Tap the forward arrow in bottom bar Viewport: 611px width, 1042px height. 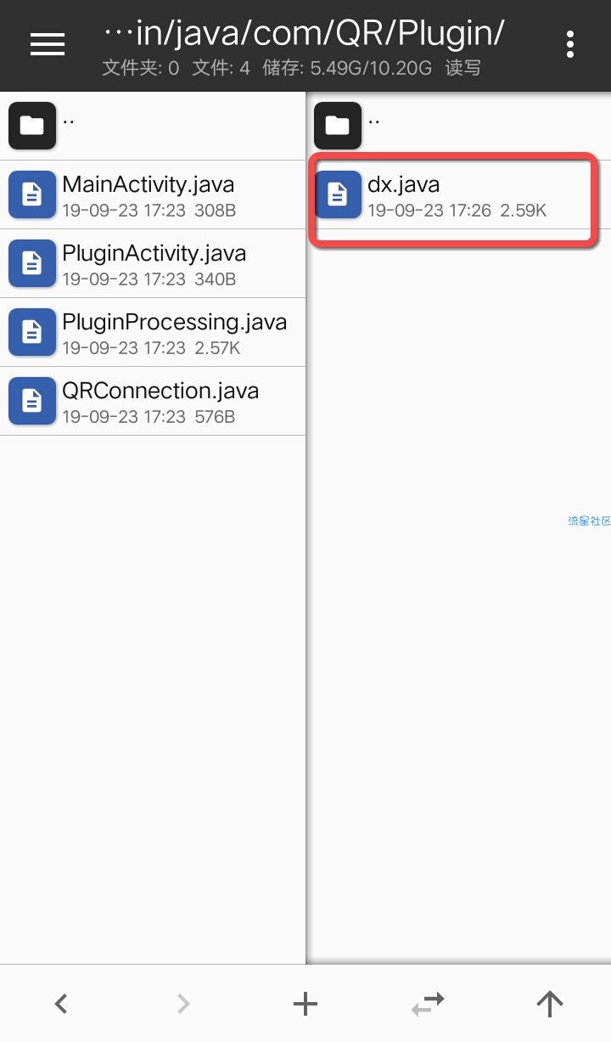pos(183,1004)
